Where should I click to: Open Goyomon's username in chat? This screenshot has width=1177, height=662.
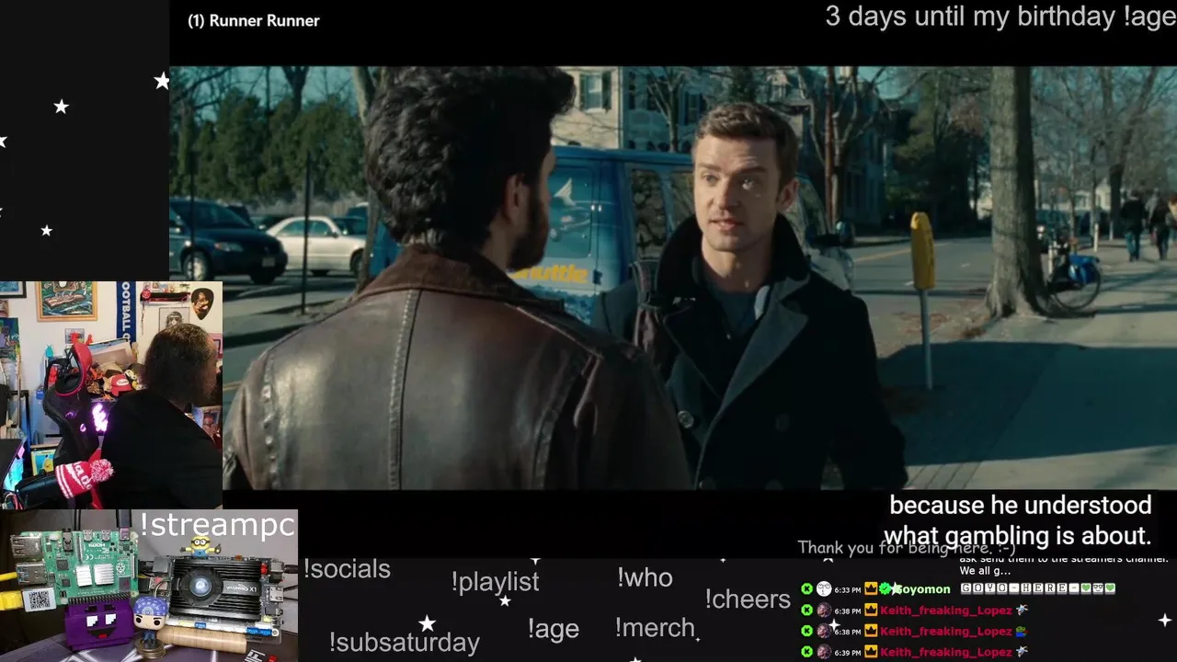pyautogui.click(x=923, y=589)
